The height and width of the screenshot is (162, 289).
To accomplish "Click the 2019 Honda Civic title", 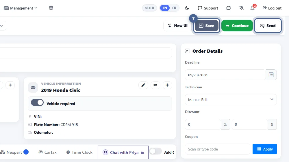I will click(x=61, y=90).
